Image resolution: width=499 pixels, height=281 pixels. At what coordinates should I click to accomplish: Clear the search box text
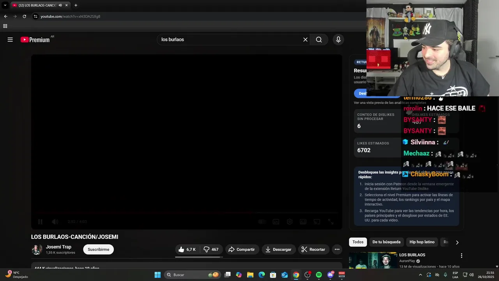point(305,39)
